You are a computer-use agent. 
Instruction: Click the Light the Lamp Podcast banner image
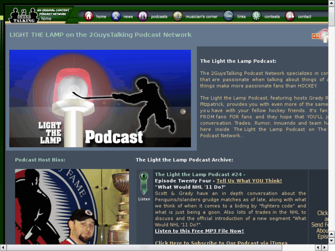click(x=100, y=99)
